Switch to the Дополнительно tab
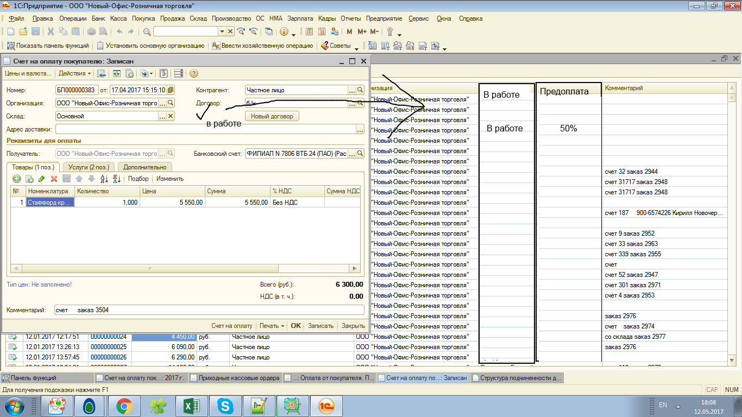The image size is (742, 417). pos(145,167)
